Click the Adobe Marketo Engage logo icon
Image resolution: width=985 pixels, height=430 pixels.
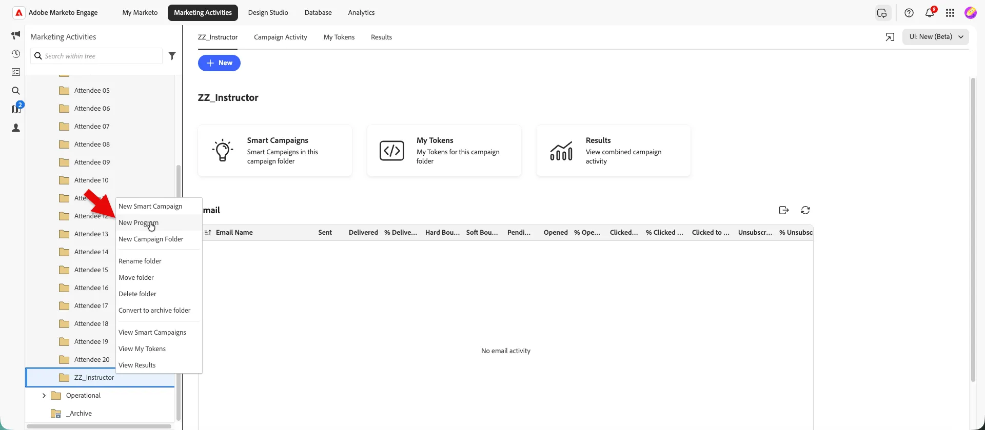(x=19, y=13)
